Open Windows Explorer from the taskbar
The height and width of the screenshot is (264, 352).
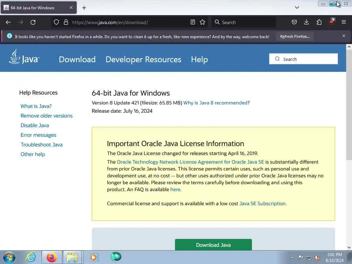coord(72,257)
